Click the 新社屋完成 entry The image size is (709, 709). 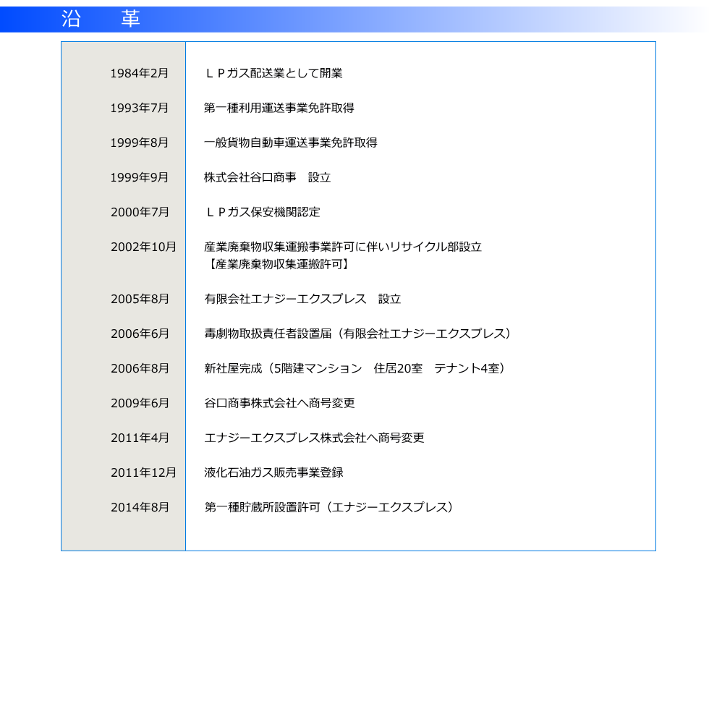click(x=355, y=368)
